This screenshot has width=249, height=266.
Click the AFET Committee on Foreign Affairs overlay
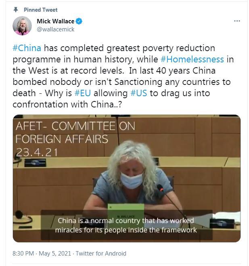[x=75, y=132]
